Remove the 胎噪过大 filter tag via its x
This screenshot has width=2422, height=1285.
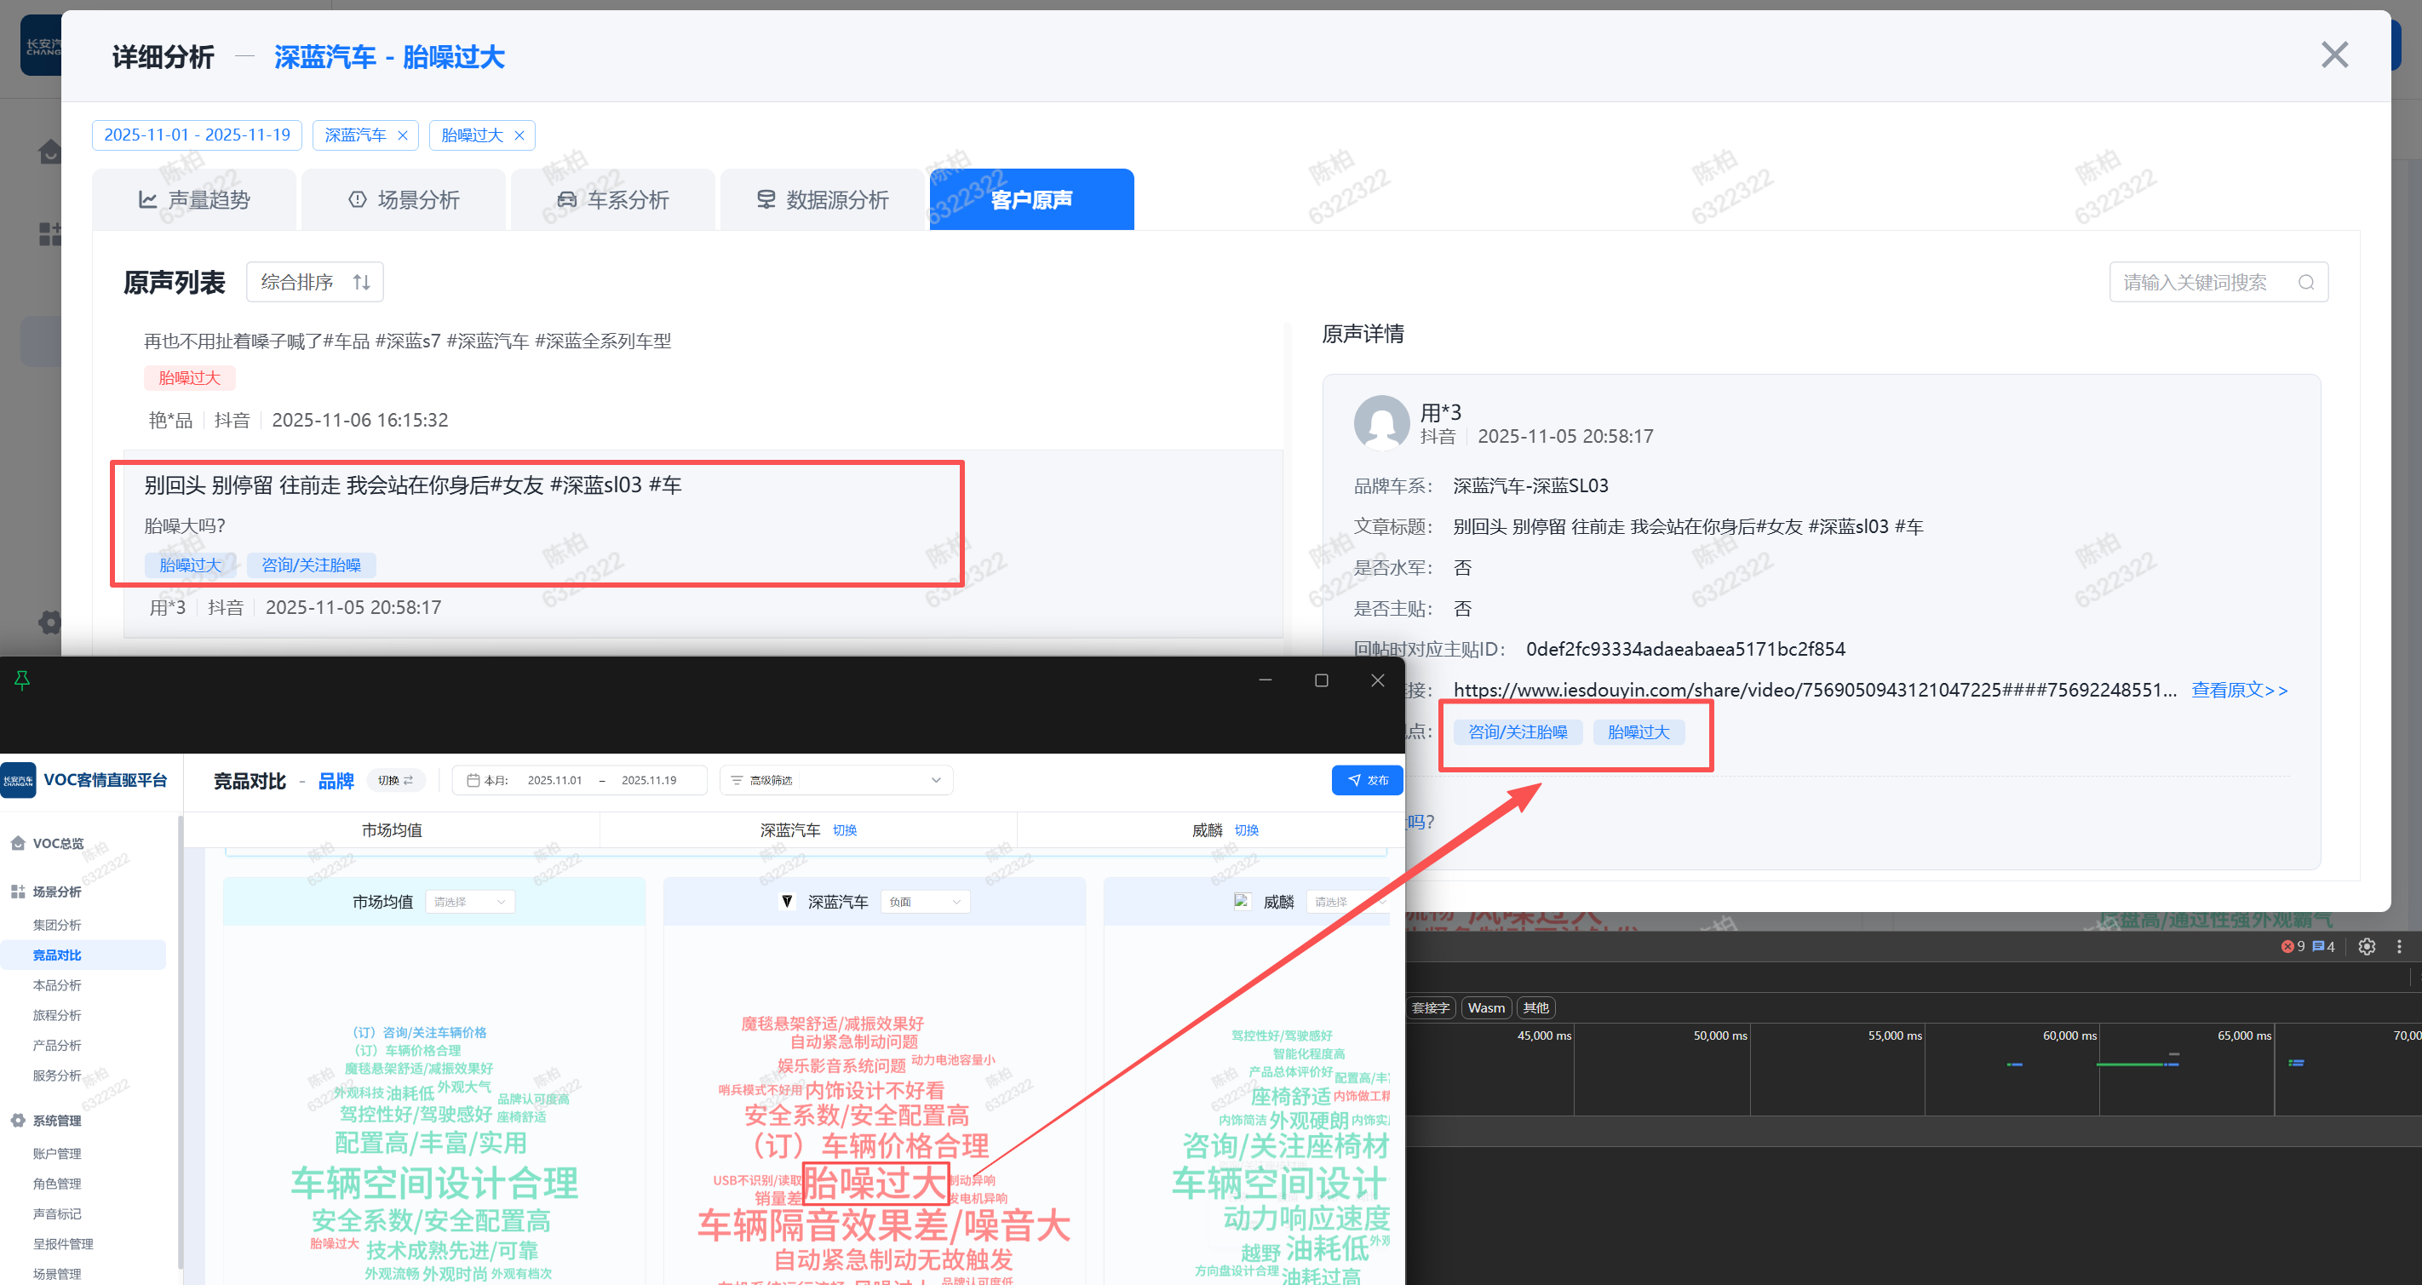tap(519, 135)
